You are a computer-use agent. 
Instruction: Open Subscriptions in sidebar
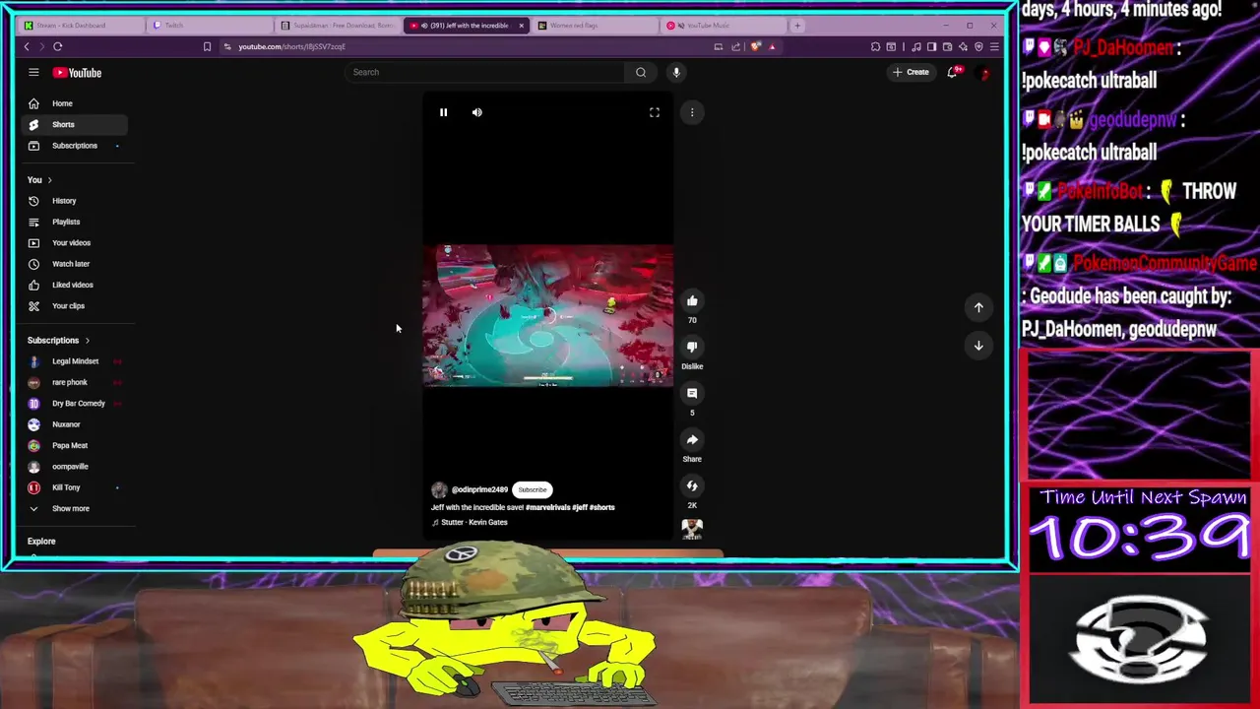74,146
